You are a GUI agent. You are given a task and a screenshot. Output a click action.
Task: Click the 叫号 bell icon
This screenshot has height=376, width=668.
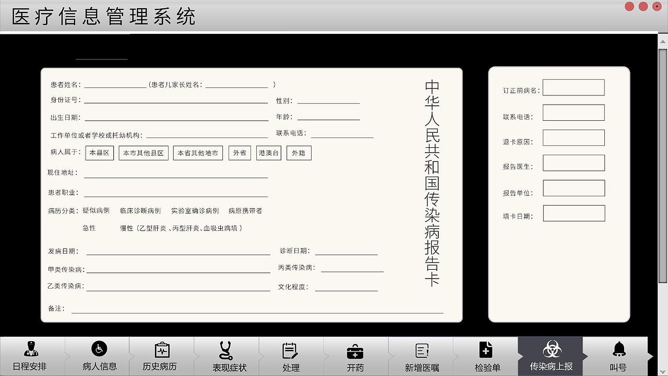(619, 349)
